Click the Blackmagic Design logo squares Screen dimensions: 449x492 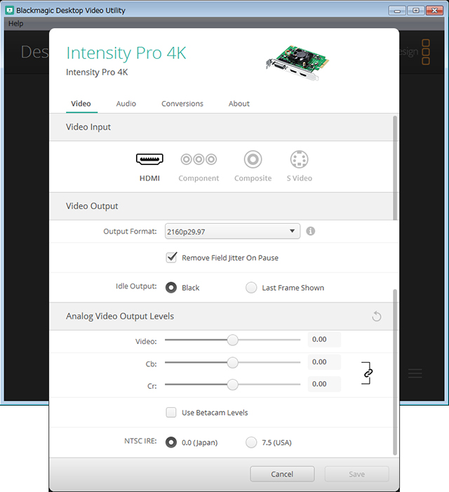coord(425,52)
